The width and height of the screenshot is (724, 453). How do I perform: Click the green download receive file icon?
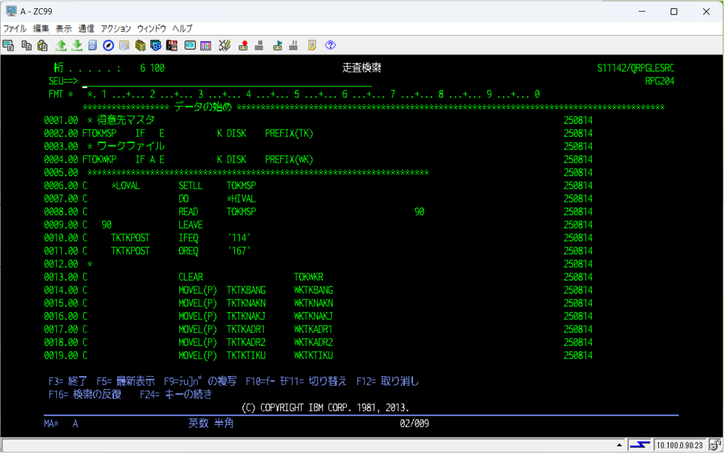click(76, 46)
